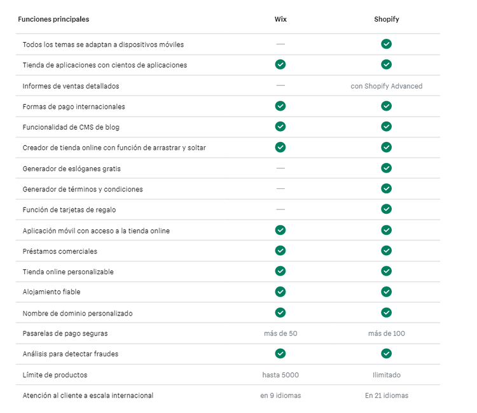Click Shopify checkmark for 'Generador de eslóganes gratis'

pos(386,168)
